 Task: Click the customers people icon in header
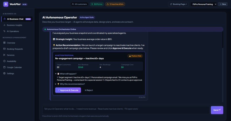click(73, 4)
